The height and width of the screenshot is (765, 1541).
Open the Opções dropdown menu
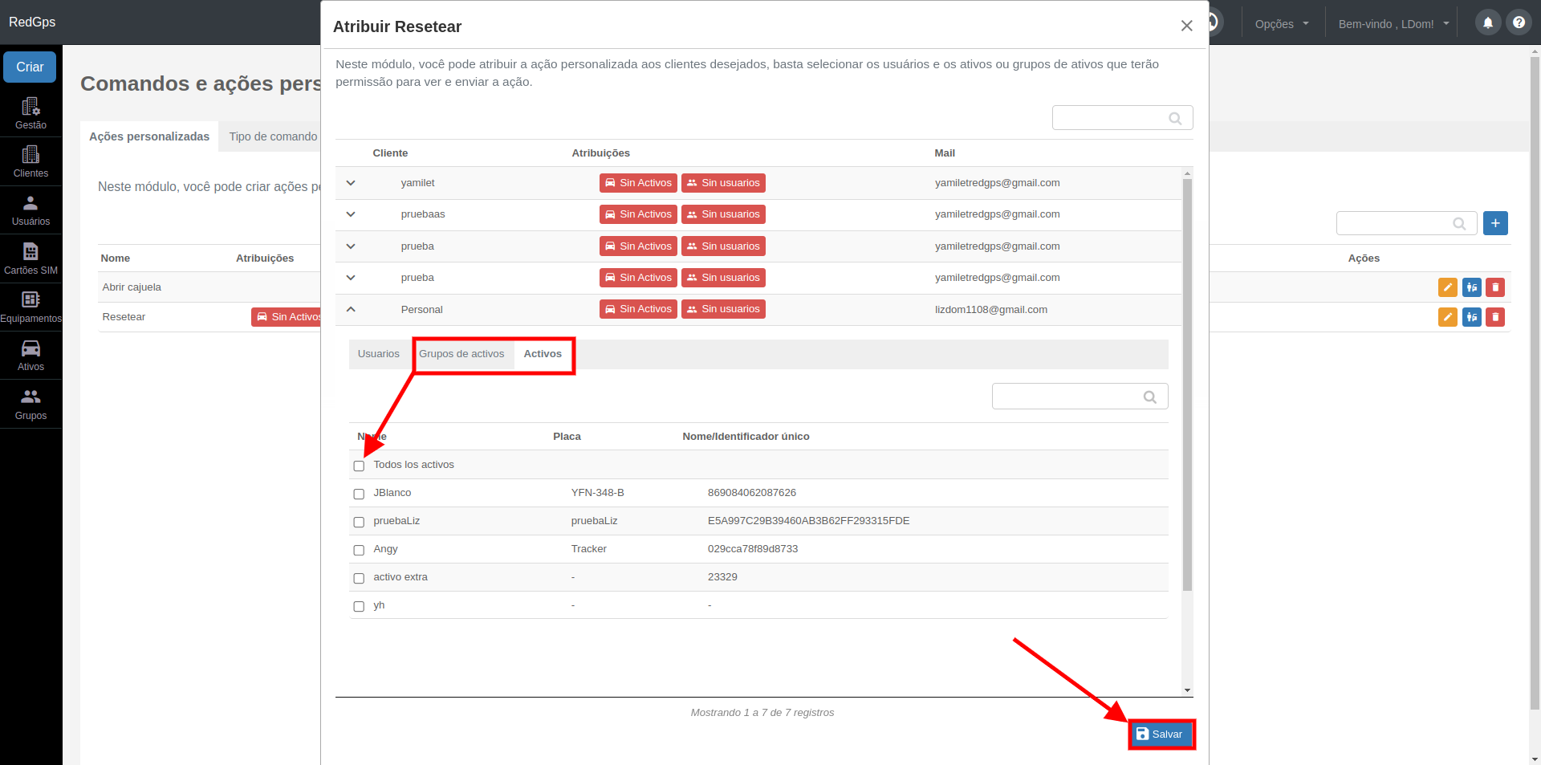point(1282,24)
